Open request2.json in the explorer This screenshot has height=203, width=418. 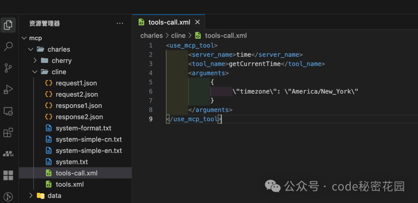(x=76, y=94)
